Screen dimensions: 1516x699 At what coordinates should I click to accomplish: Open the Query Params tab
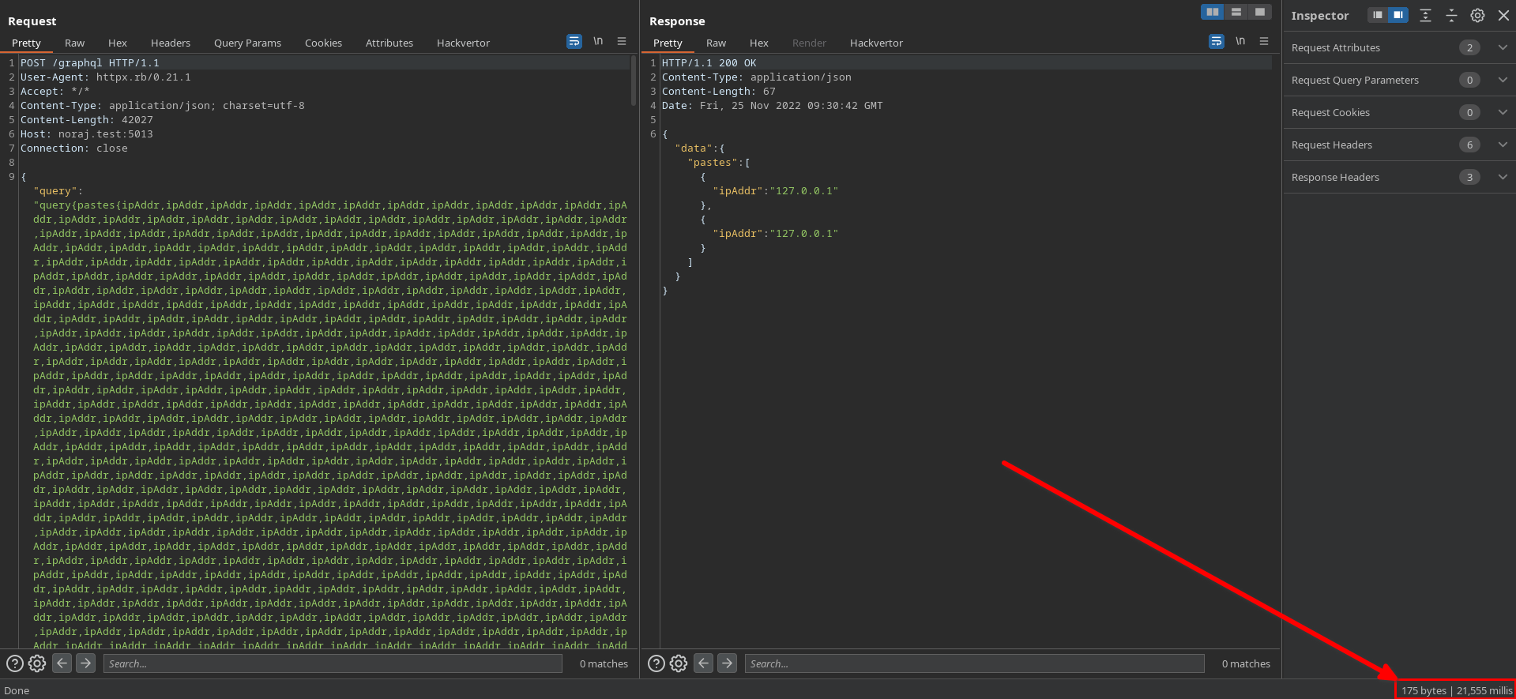click(247, 43)
